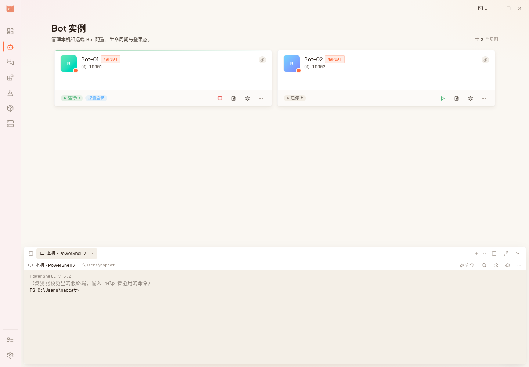Open terminal toolbar more options ellipsis
The height and width of the screenshot is (367, 529).
(x=519, y=265)
